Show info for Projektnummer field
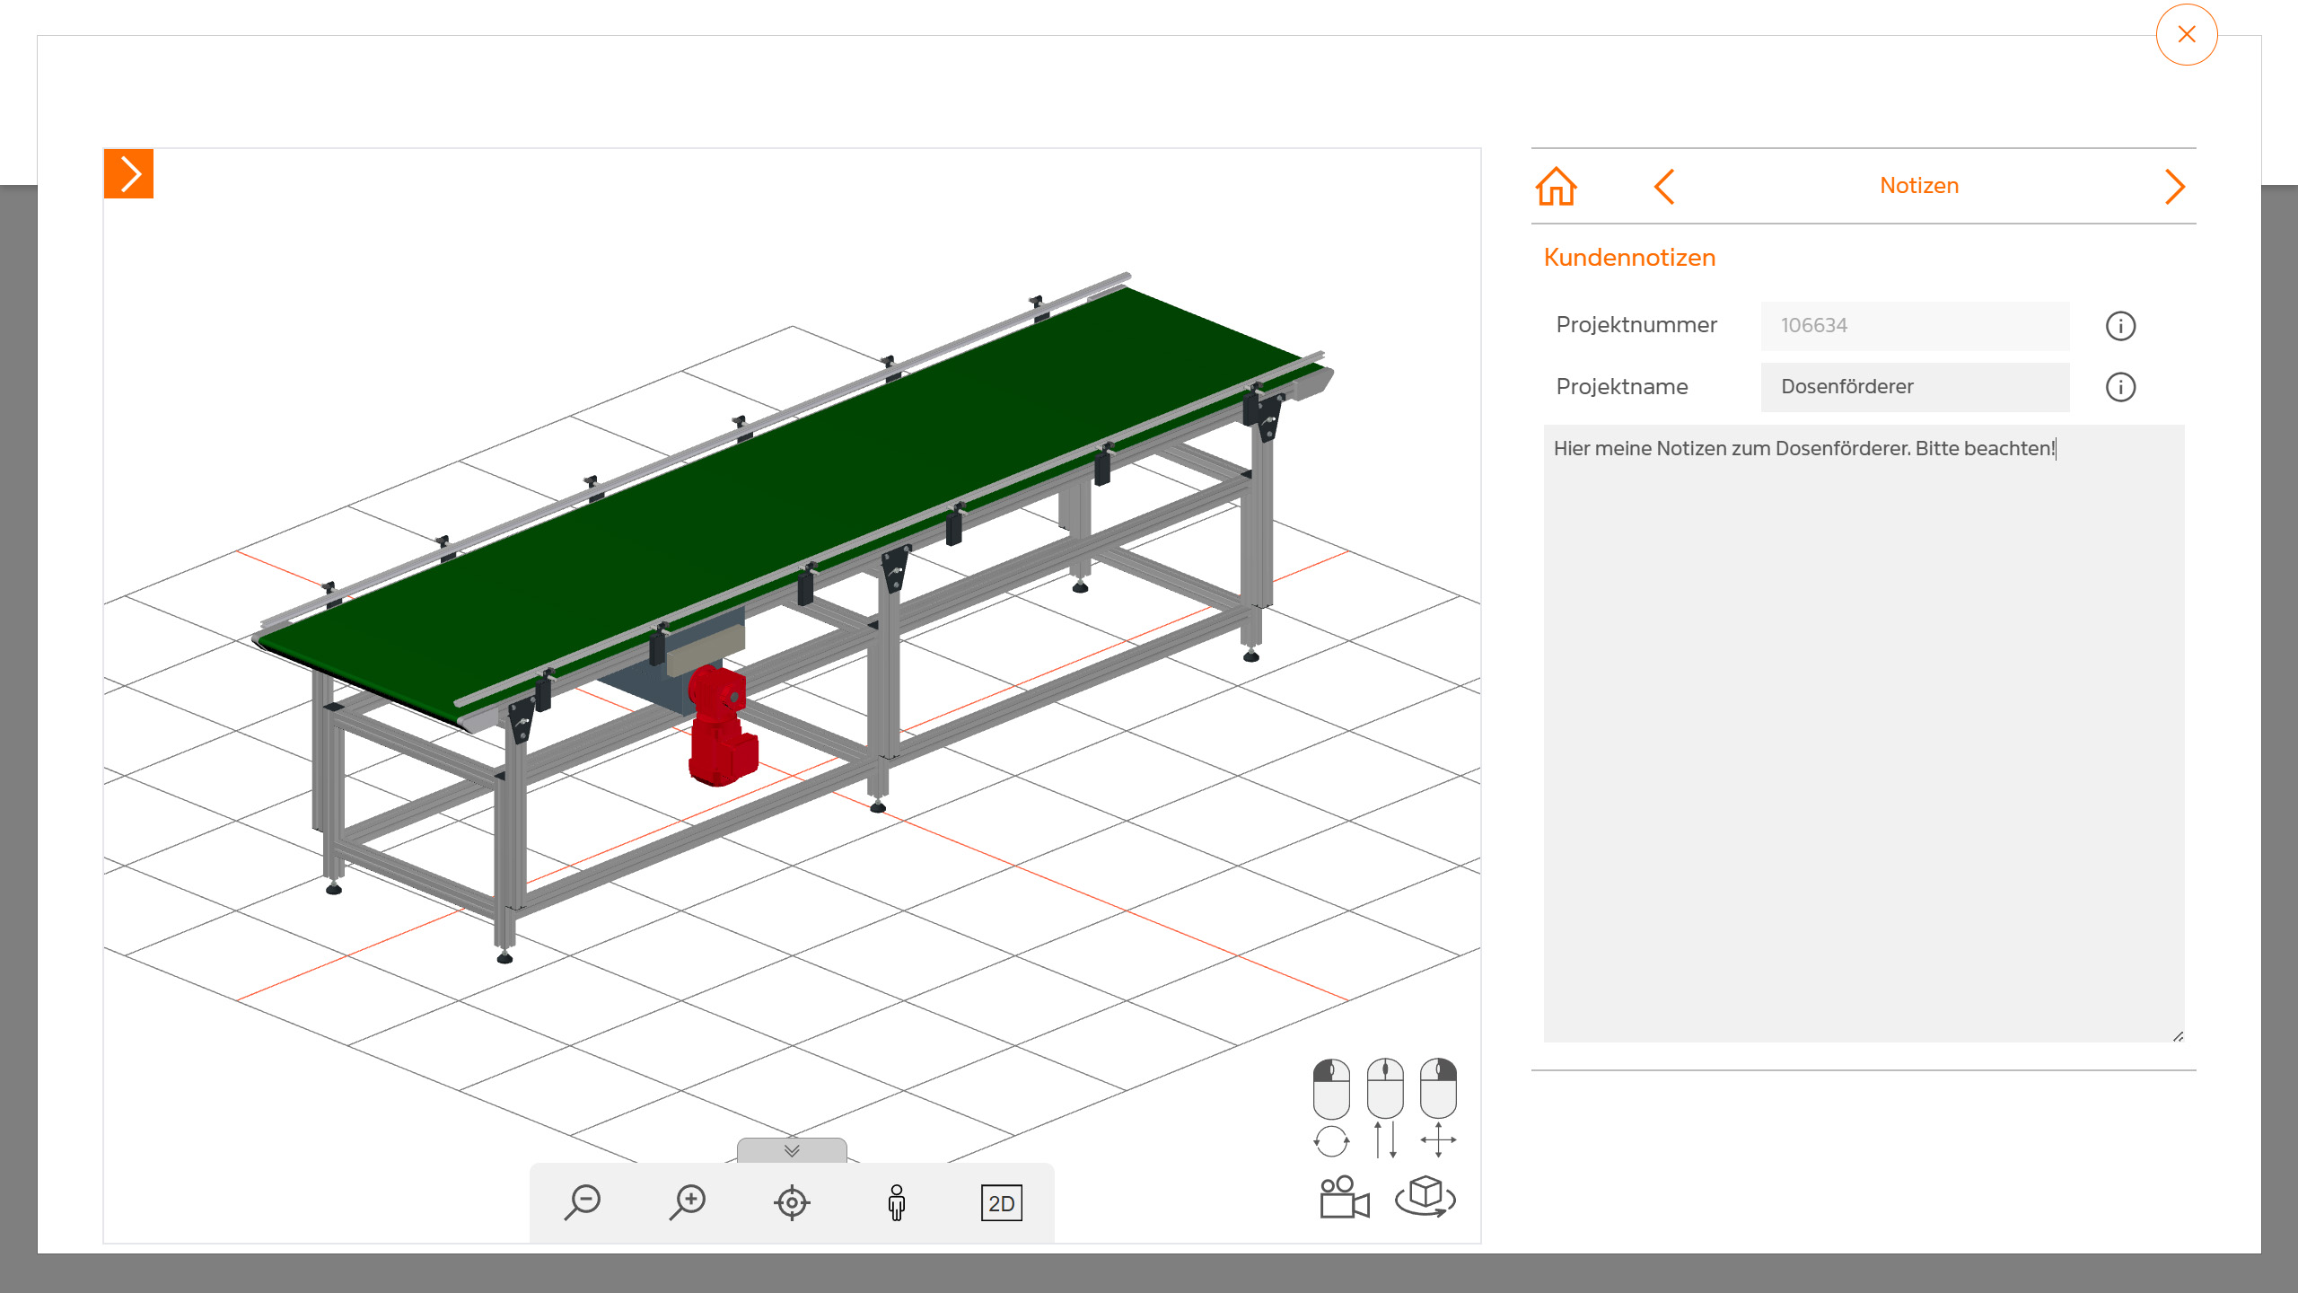This screenshot has width=2298, height=1293. (2120, 326)
